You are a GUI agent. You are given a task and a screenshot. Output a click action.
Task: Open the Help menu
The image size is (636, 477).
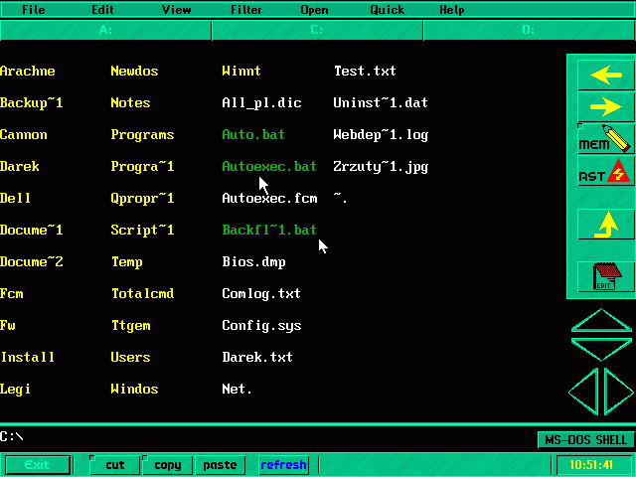[452, 9]
